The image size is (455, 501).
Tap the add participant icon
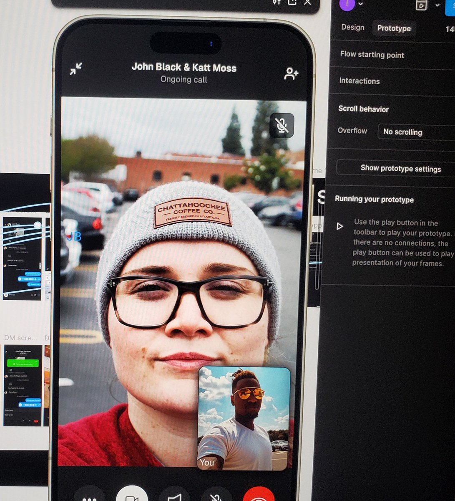(x=291, y=74)
